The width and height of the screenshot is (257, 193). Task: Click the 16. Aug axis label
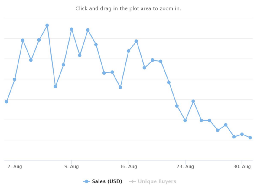pyautogui.click(x=128, y=167)
